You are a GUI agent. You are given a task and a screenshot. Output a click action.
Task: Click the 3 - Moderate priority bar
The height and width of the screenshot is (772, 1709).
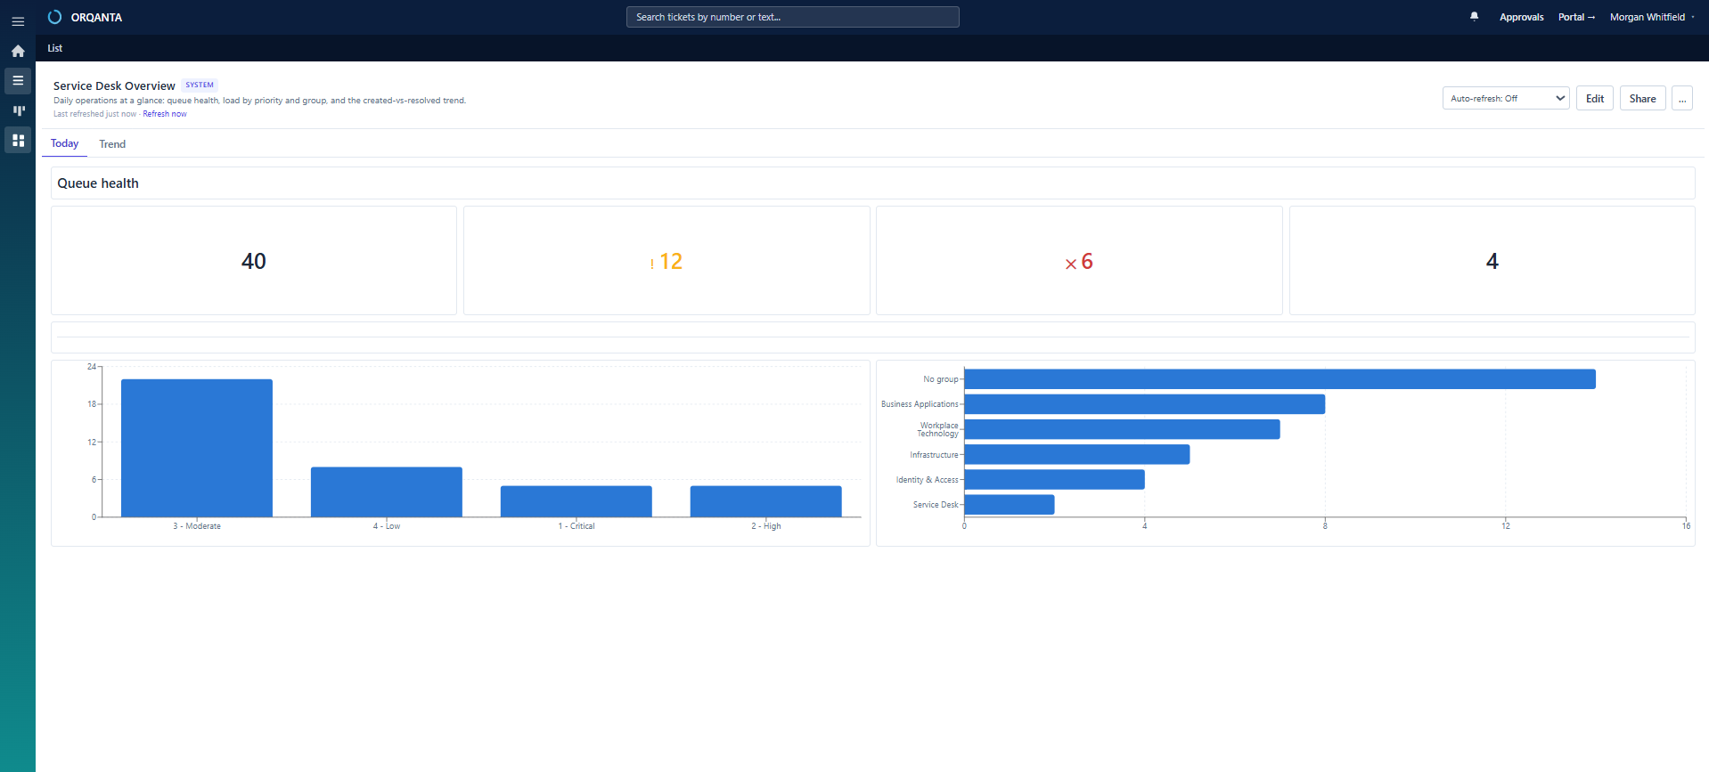pyautogui.click(x=197, y=448)
